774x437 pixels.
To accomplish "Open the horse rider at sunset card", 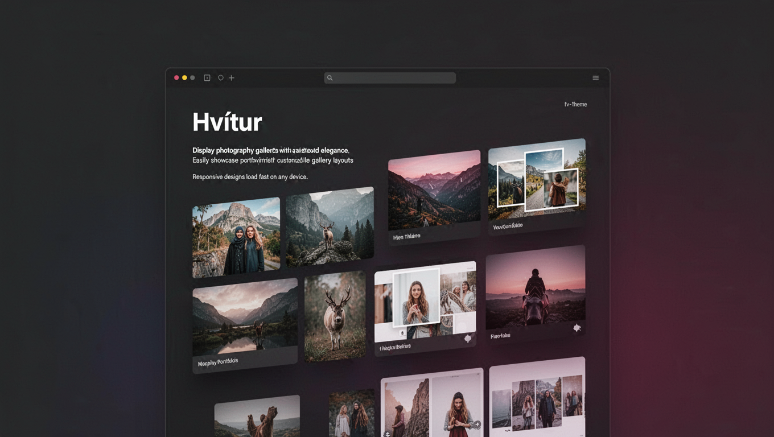I will 536,294.
